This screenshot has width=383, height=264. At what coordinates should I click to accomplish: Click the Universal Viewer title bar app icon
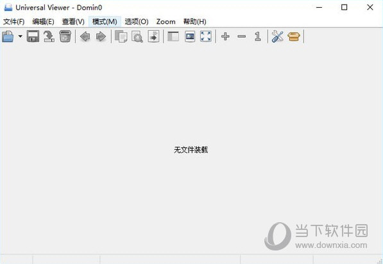(8, 7)
